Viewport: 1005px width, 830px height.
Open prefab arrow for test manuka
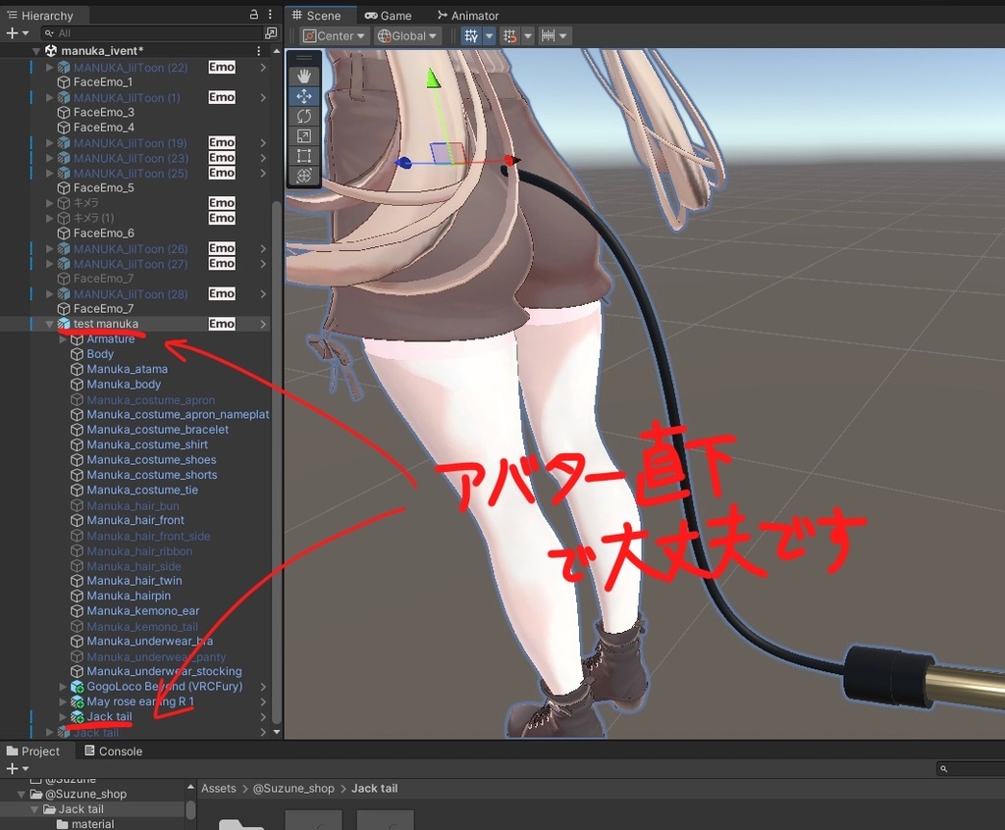click(263, 325)
